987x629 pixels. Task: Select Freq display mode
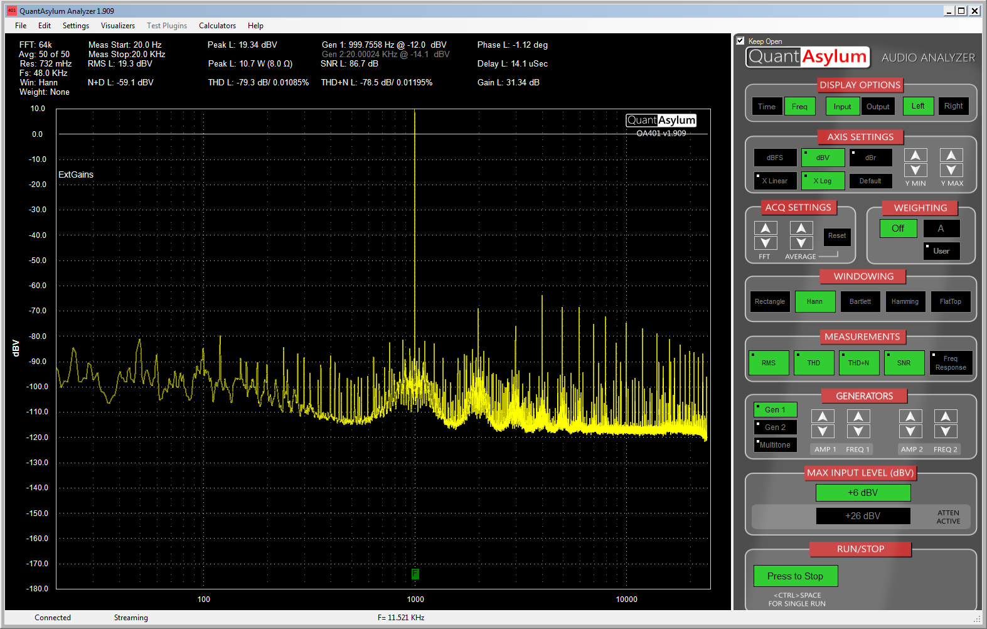click(x=799, y=107)
